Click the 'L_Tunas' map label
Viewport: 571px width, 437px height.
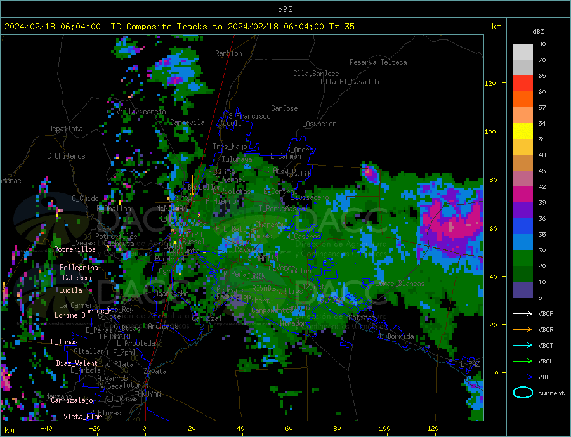pyautogui.click(x=64, y=342)
